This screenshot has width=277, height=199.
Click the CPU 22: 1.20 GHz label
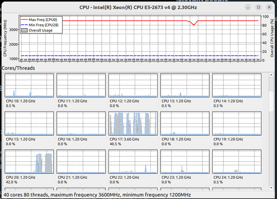[124, 177]
